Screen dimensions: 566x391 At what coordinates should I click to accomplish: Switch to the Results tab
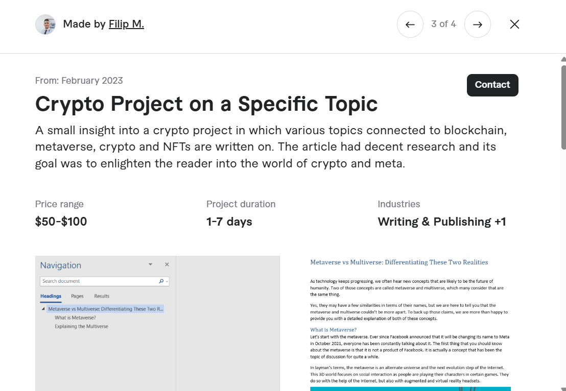(102, 296)
